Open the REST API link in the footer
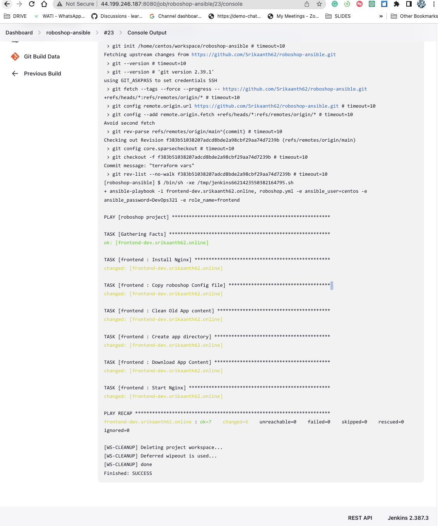 (x=360, y=518)
